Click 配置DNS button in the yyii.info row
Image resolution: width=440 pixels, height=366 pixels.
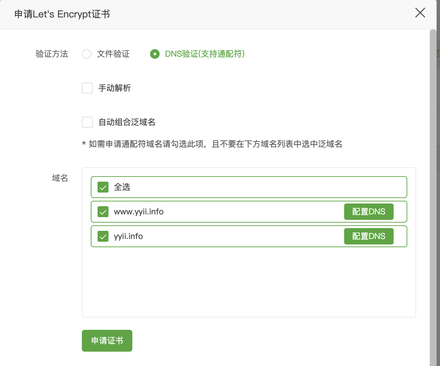tap(369, 236)
